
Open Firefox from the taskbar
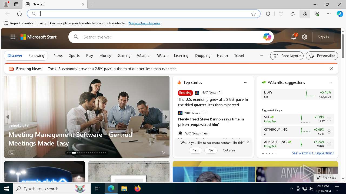pyautogui.click(x=138, y=189)
